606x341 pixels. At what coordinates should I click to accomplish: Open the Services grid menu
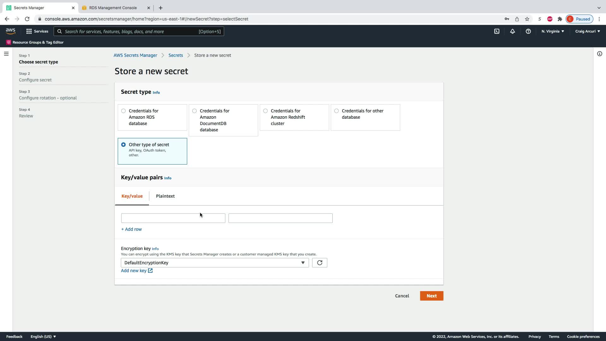[x=37, y=31]
